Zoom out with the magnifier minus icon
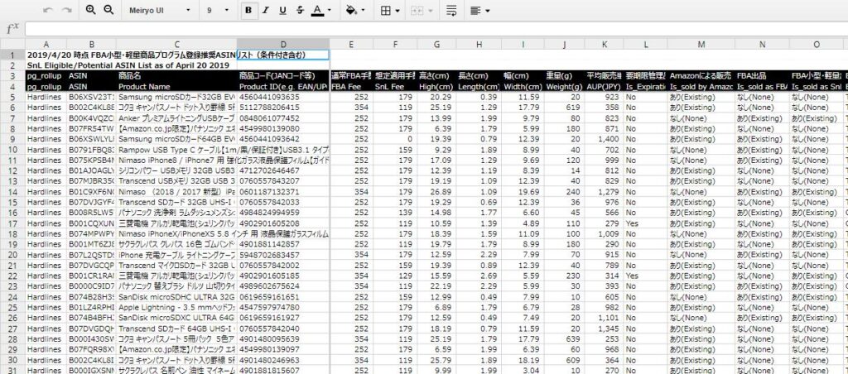848x374 pixels. point(108,10)
